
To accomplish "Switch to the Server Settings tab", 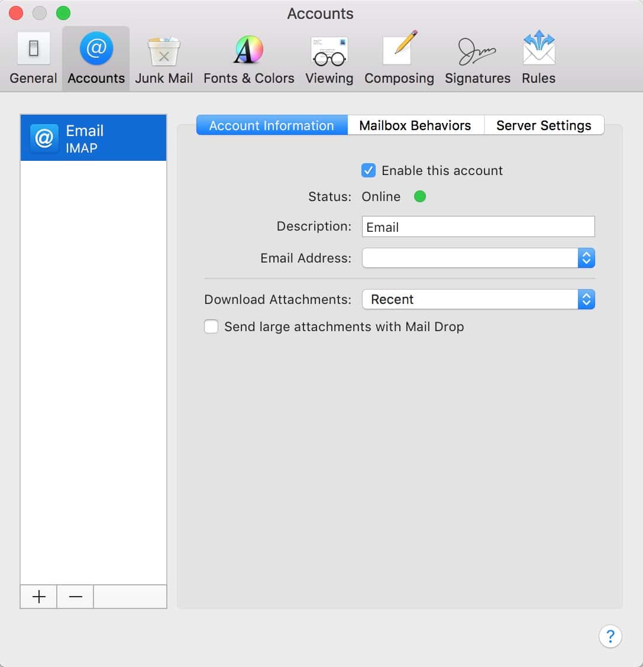I will point(543,125).
